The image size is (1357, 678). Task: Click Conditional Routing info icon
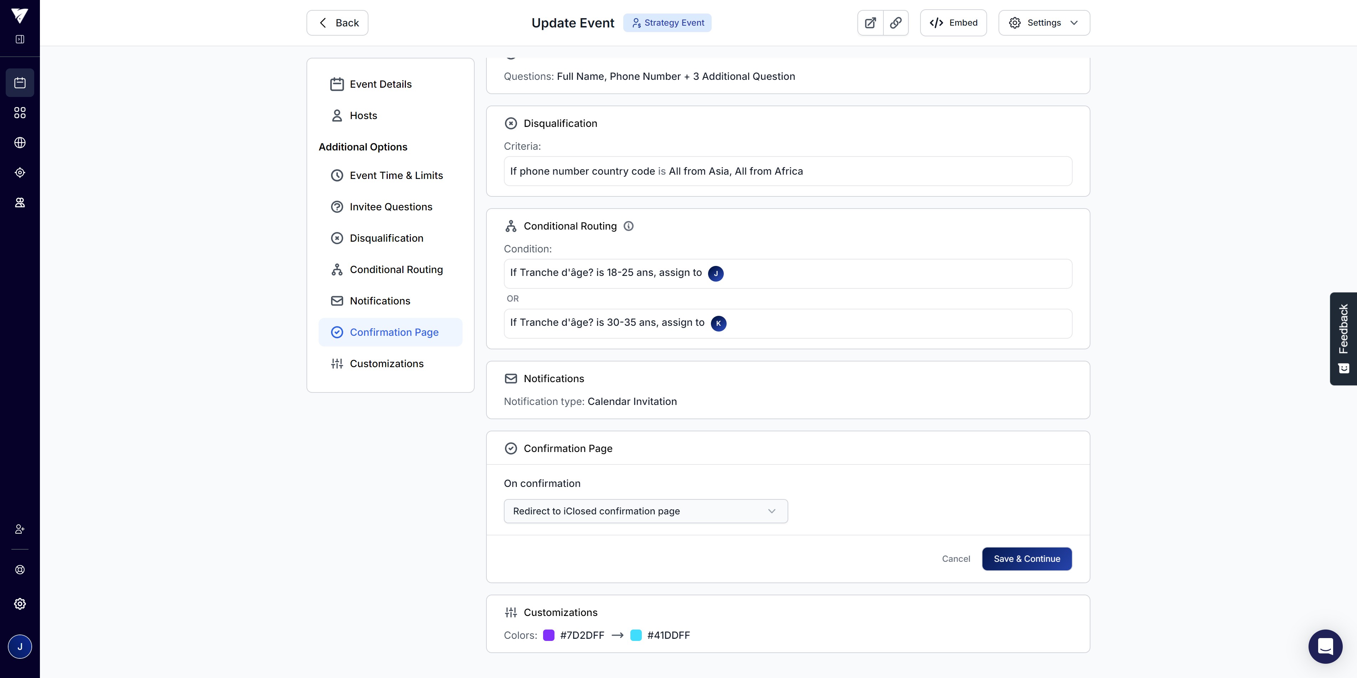(629, 226)
